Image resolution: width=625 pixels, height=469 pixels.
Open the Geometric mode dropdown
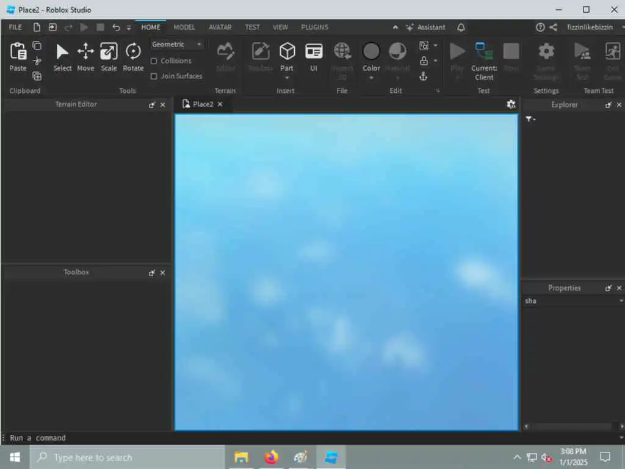(177, 44)
